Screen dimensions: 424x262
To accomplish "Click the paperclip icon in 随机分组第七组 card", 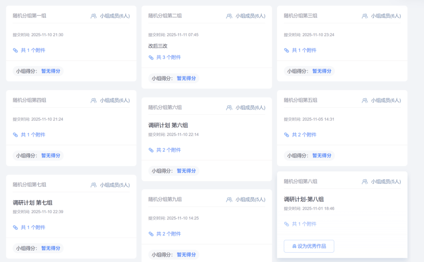I will (16, 227).
